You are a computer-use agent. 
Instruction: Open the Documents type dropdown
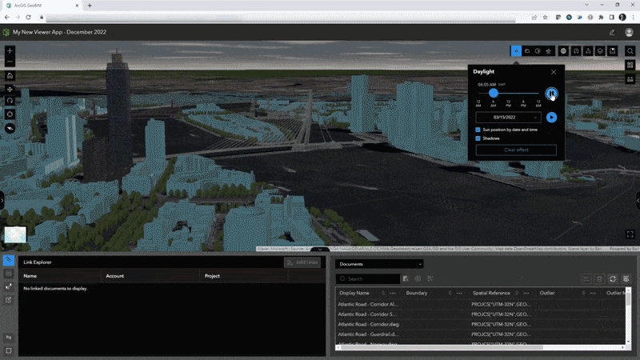coord(379,264)
